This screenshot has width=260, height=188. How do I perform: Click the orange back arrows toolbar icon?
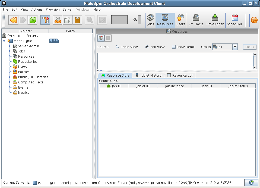(13, 20)
